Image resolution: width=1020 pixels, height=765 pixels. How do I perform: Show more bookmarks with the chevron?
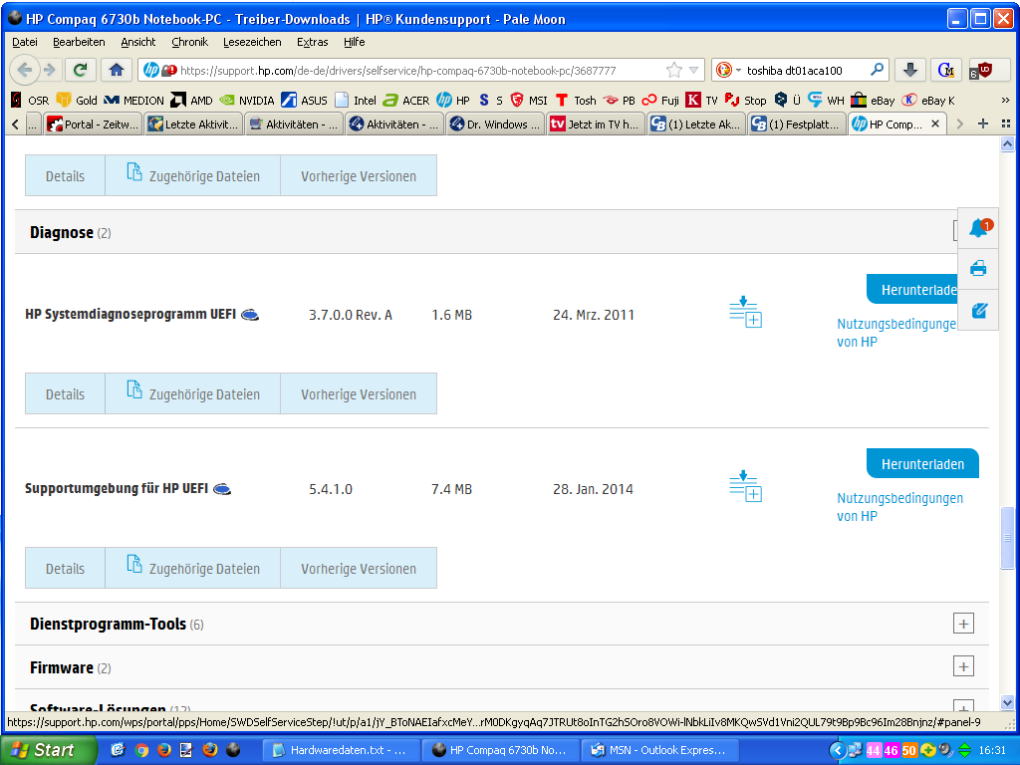tap(1005, 101)
